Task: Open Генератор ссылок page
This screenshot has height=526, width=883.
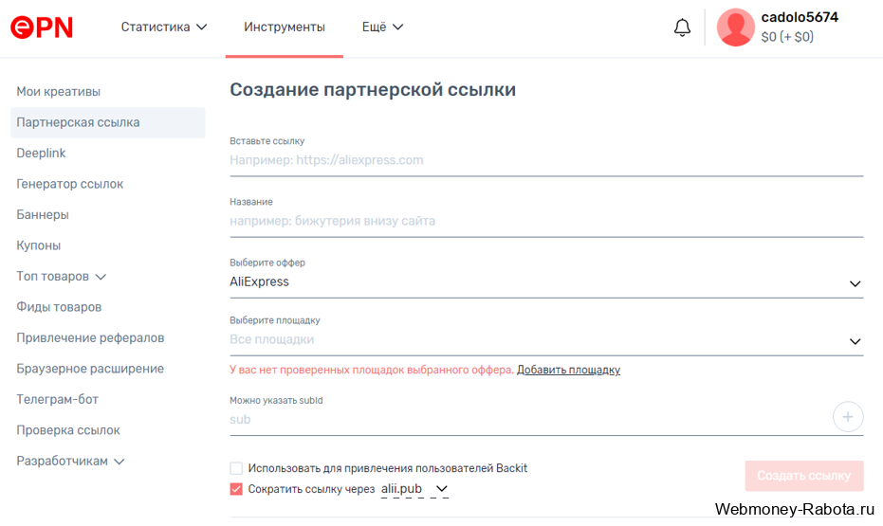Action: (70, 184)
